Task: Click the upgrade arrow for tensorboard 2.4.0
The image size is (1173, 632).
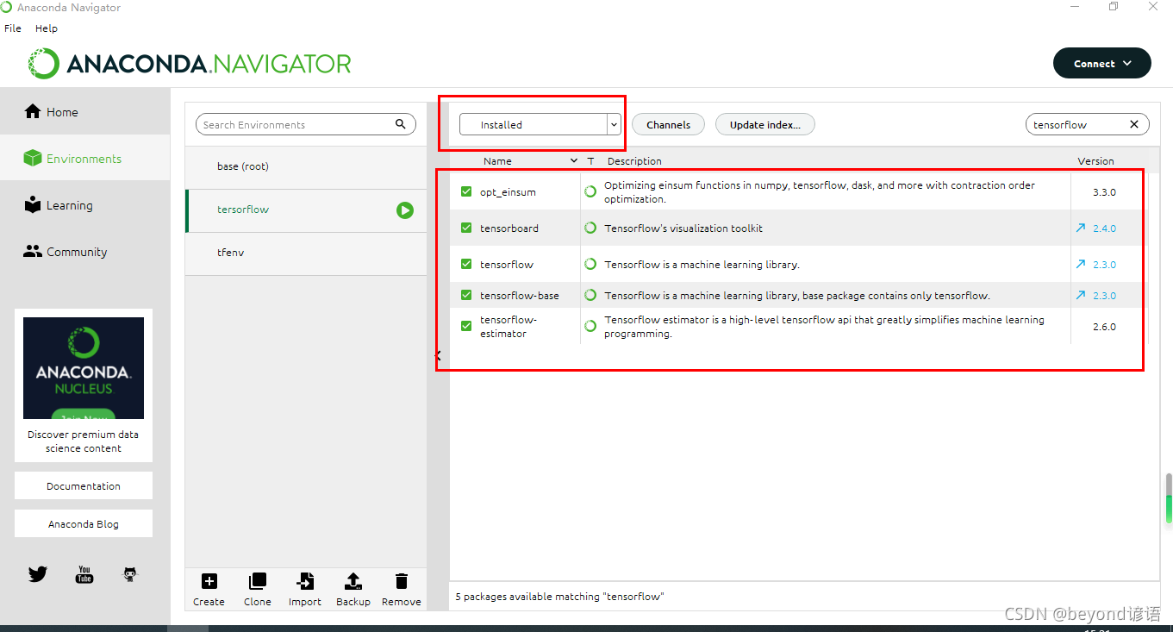Action: tap(1081, 228)
